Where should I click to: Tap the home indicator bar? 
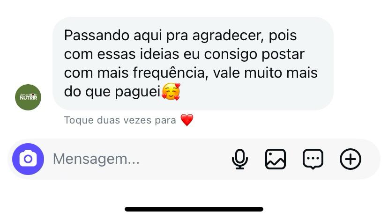(194, 209)
